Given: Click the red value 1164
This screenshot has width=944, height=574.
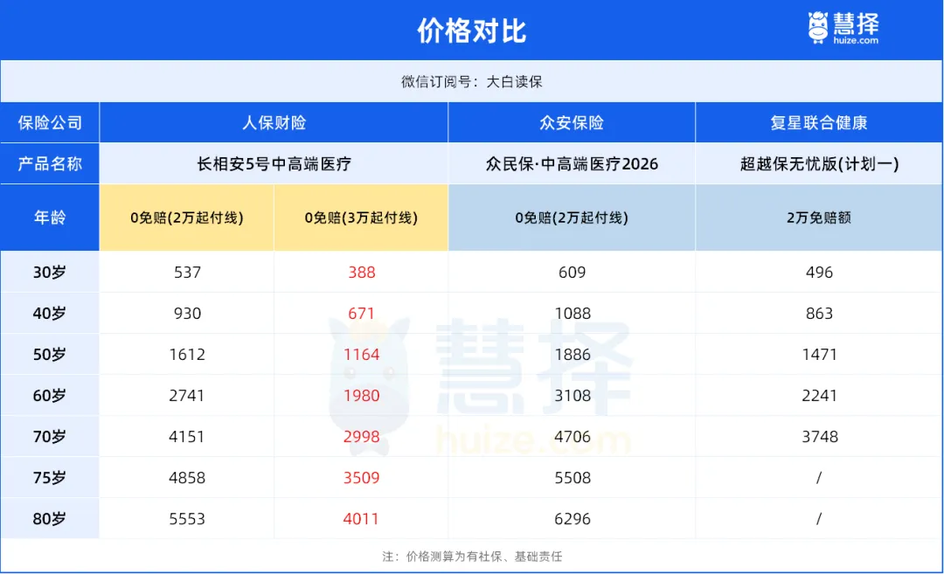Looking at the screenshot, I should pos(362,355).
